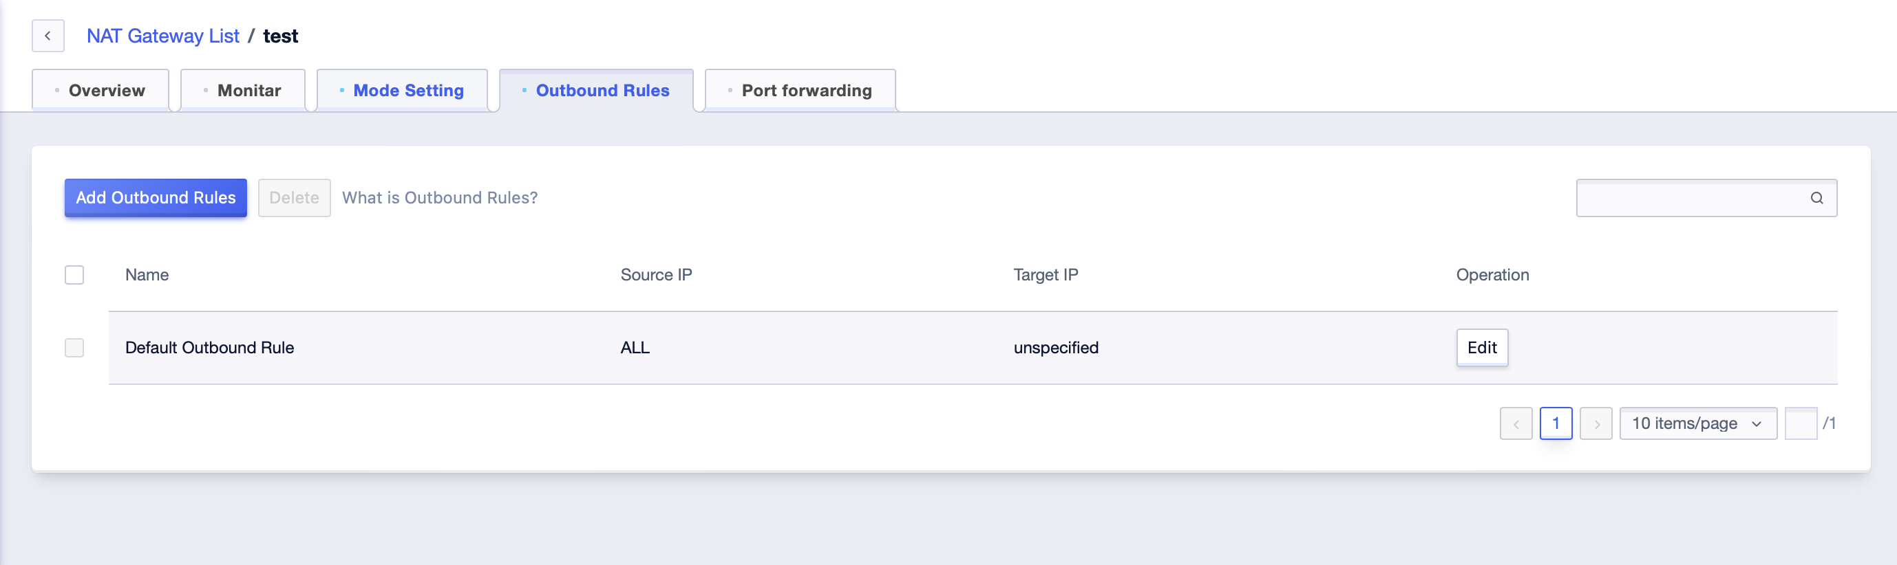This screenshot has width=1897, height=565.
Task: Click the page 1 pagination button
Action: 1556,423
